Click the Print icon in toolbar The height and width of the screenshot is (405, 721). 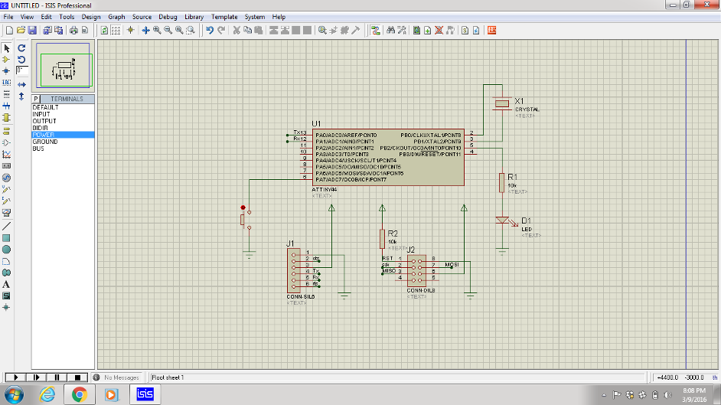tap(73, 31)
